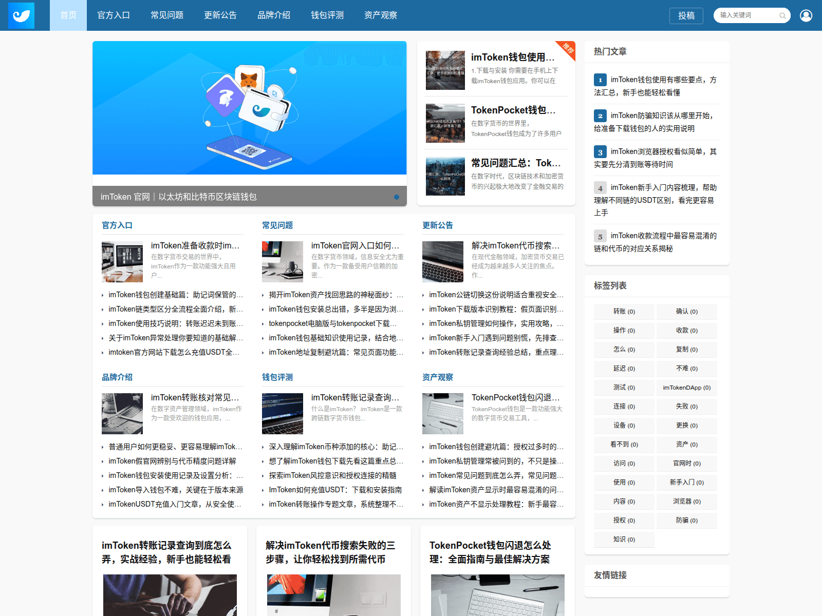This screenshot has width=822, height=616.
Task: Open 资产观察 nav item
Action: click(x=381, y=15)
